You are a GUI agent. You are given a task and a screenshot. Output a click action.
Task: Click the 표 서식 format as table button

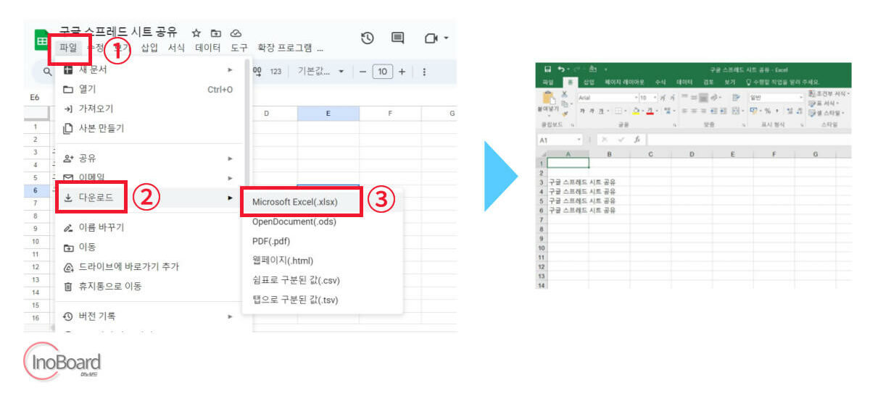coord(824,103)
